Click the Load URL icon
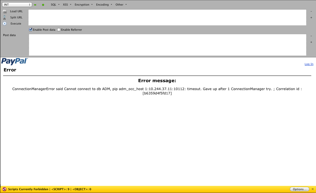Screen dimensions: 316x193 click(x=5, y=11)
